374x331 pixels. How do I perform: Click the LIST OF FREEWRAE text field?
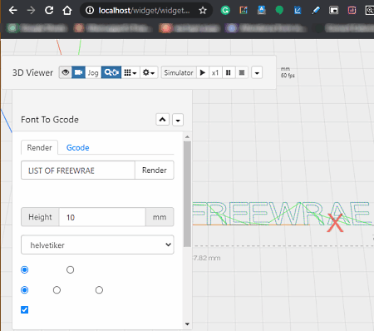coord(78,170)
